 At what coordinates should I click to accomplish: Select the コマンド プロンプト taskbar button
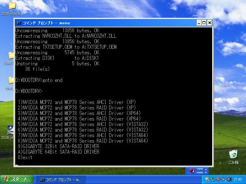click(61, 180)
